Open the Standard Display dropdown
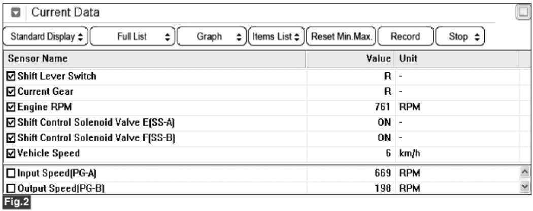This screenshot has height=211, width=533. 46,36
